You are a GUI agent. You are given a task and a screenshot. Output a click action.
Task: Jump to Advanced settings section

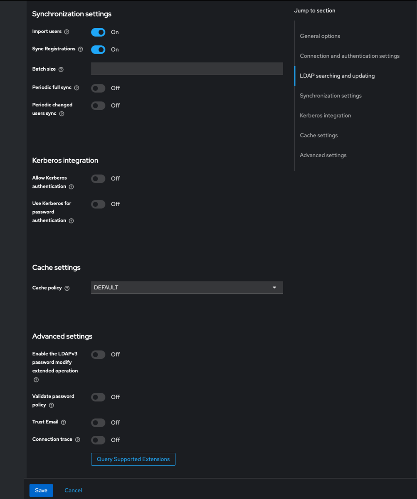pyautogui.click(x=323, y=155)
